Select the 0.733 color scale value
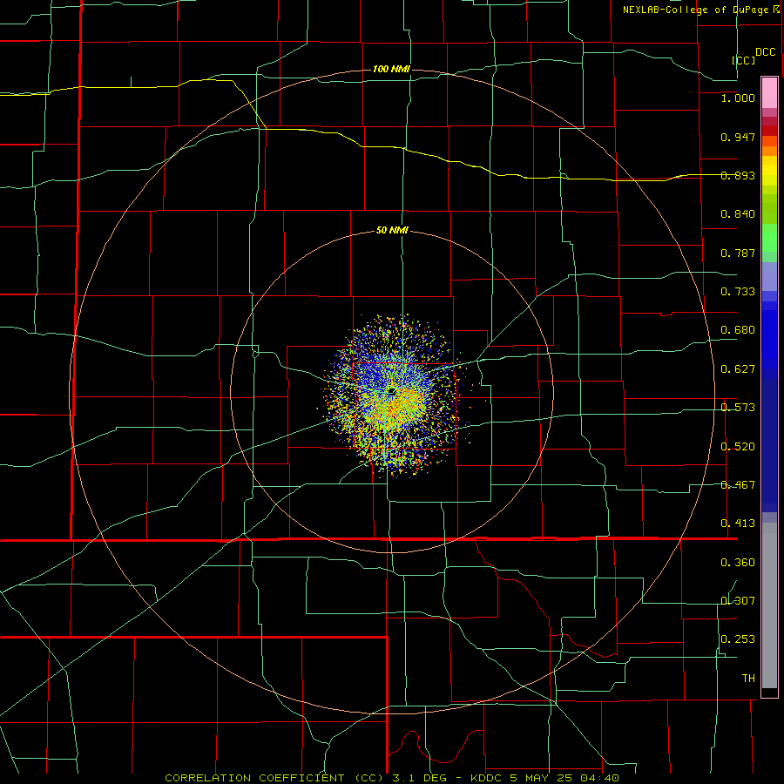This screenshot has width=784, height=784. (738, 292)
